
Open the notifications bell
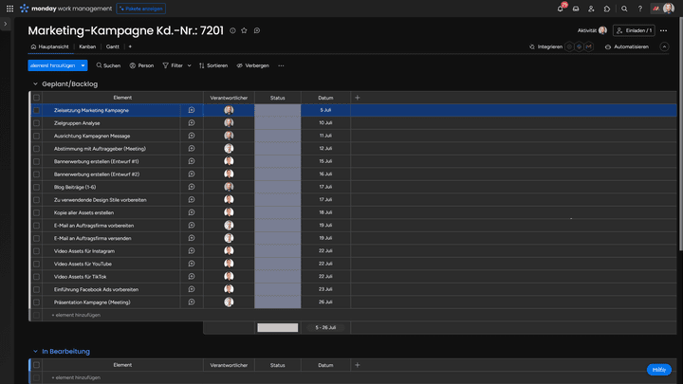(561, 9)
